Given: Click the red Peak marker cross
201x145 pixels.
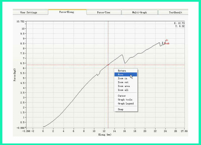Looking at the screenshot, I should (167, 40).
